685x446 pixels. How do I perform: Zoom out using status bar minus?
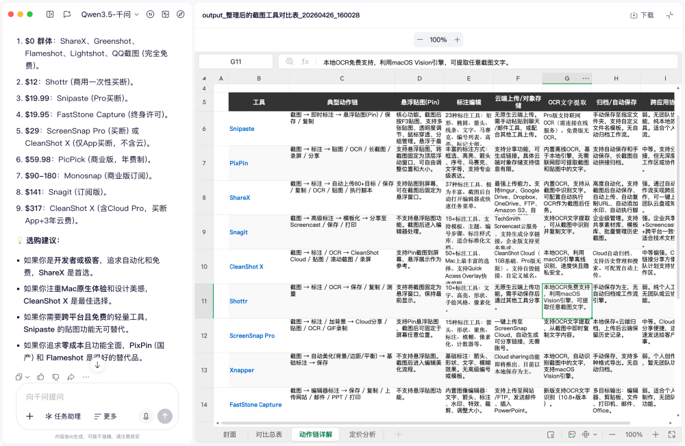pos(612,434)
